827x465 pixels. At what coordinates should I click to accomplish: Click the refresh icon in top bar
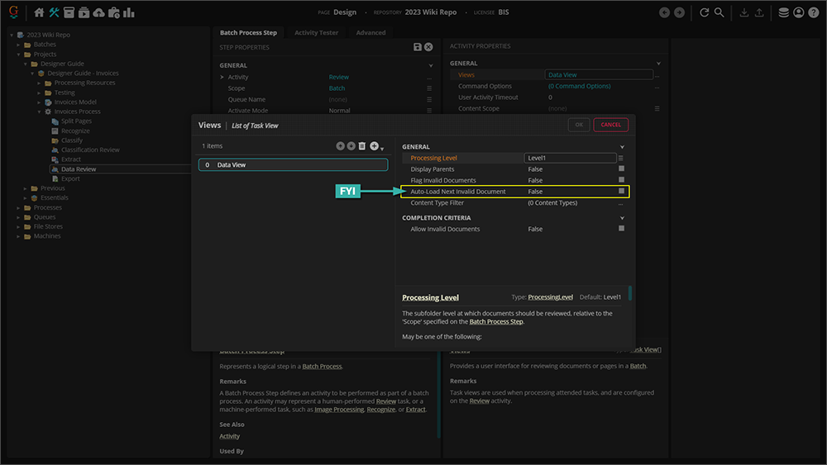[705, 12]
